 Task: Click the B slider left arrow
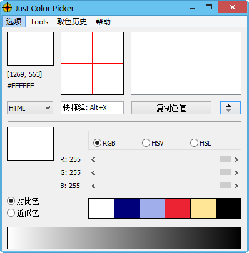coord(93,186)
